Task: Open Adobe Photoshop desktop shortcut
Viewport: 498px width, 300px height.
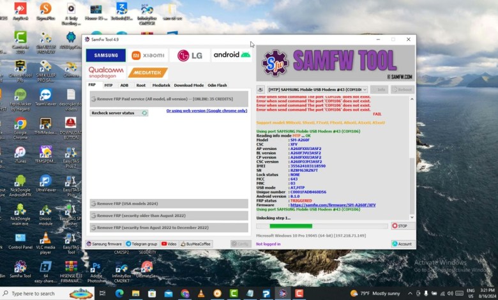Action: [96, 272]
